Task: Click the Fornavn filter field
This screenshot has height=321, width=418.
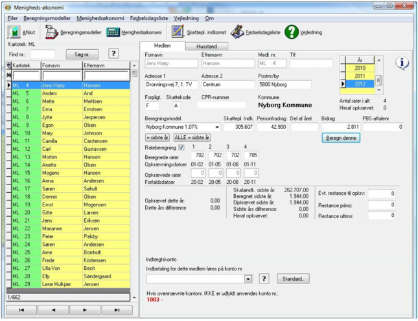Action: pos(62,76)
